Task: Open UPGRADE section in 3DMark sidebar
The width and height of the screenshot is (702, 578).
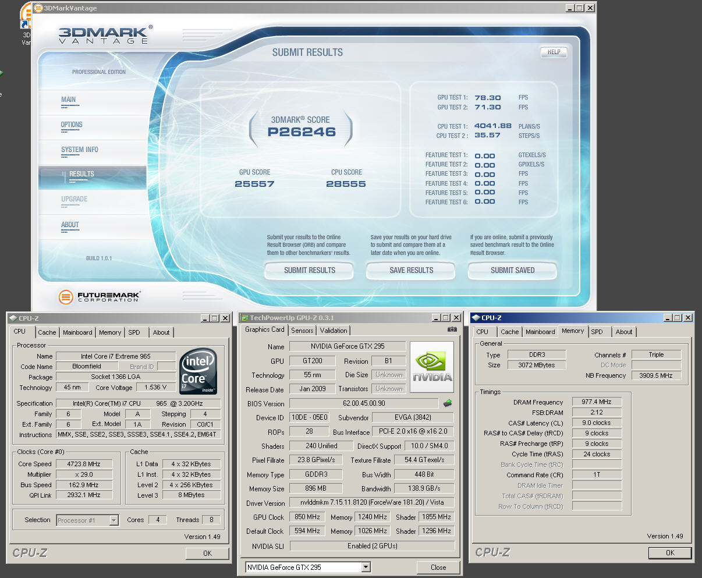Action: (75, 199)
